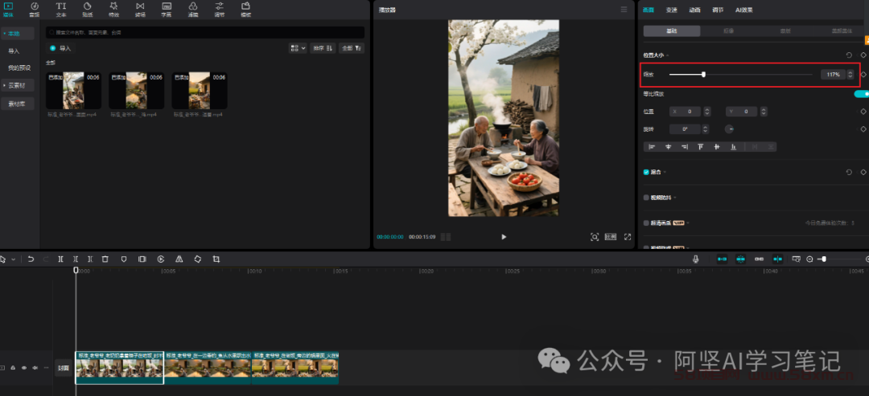Play the preview video
869x396 pixels.
click(x=504, y=237)
